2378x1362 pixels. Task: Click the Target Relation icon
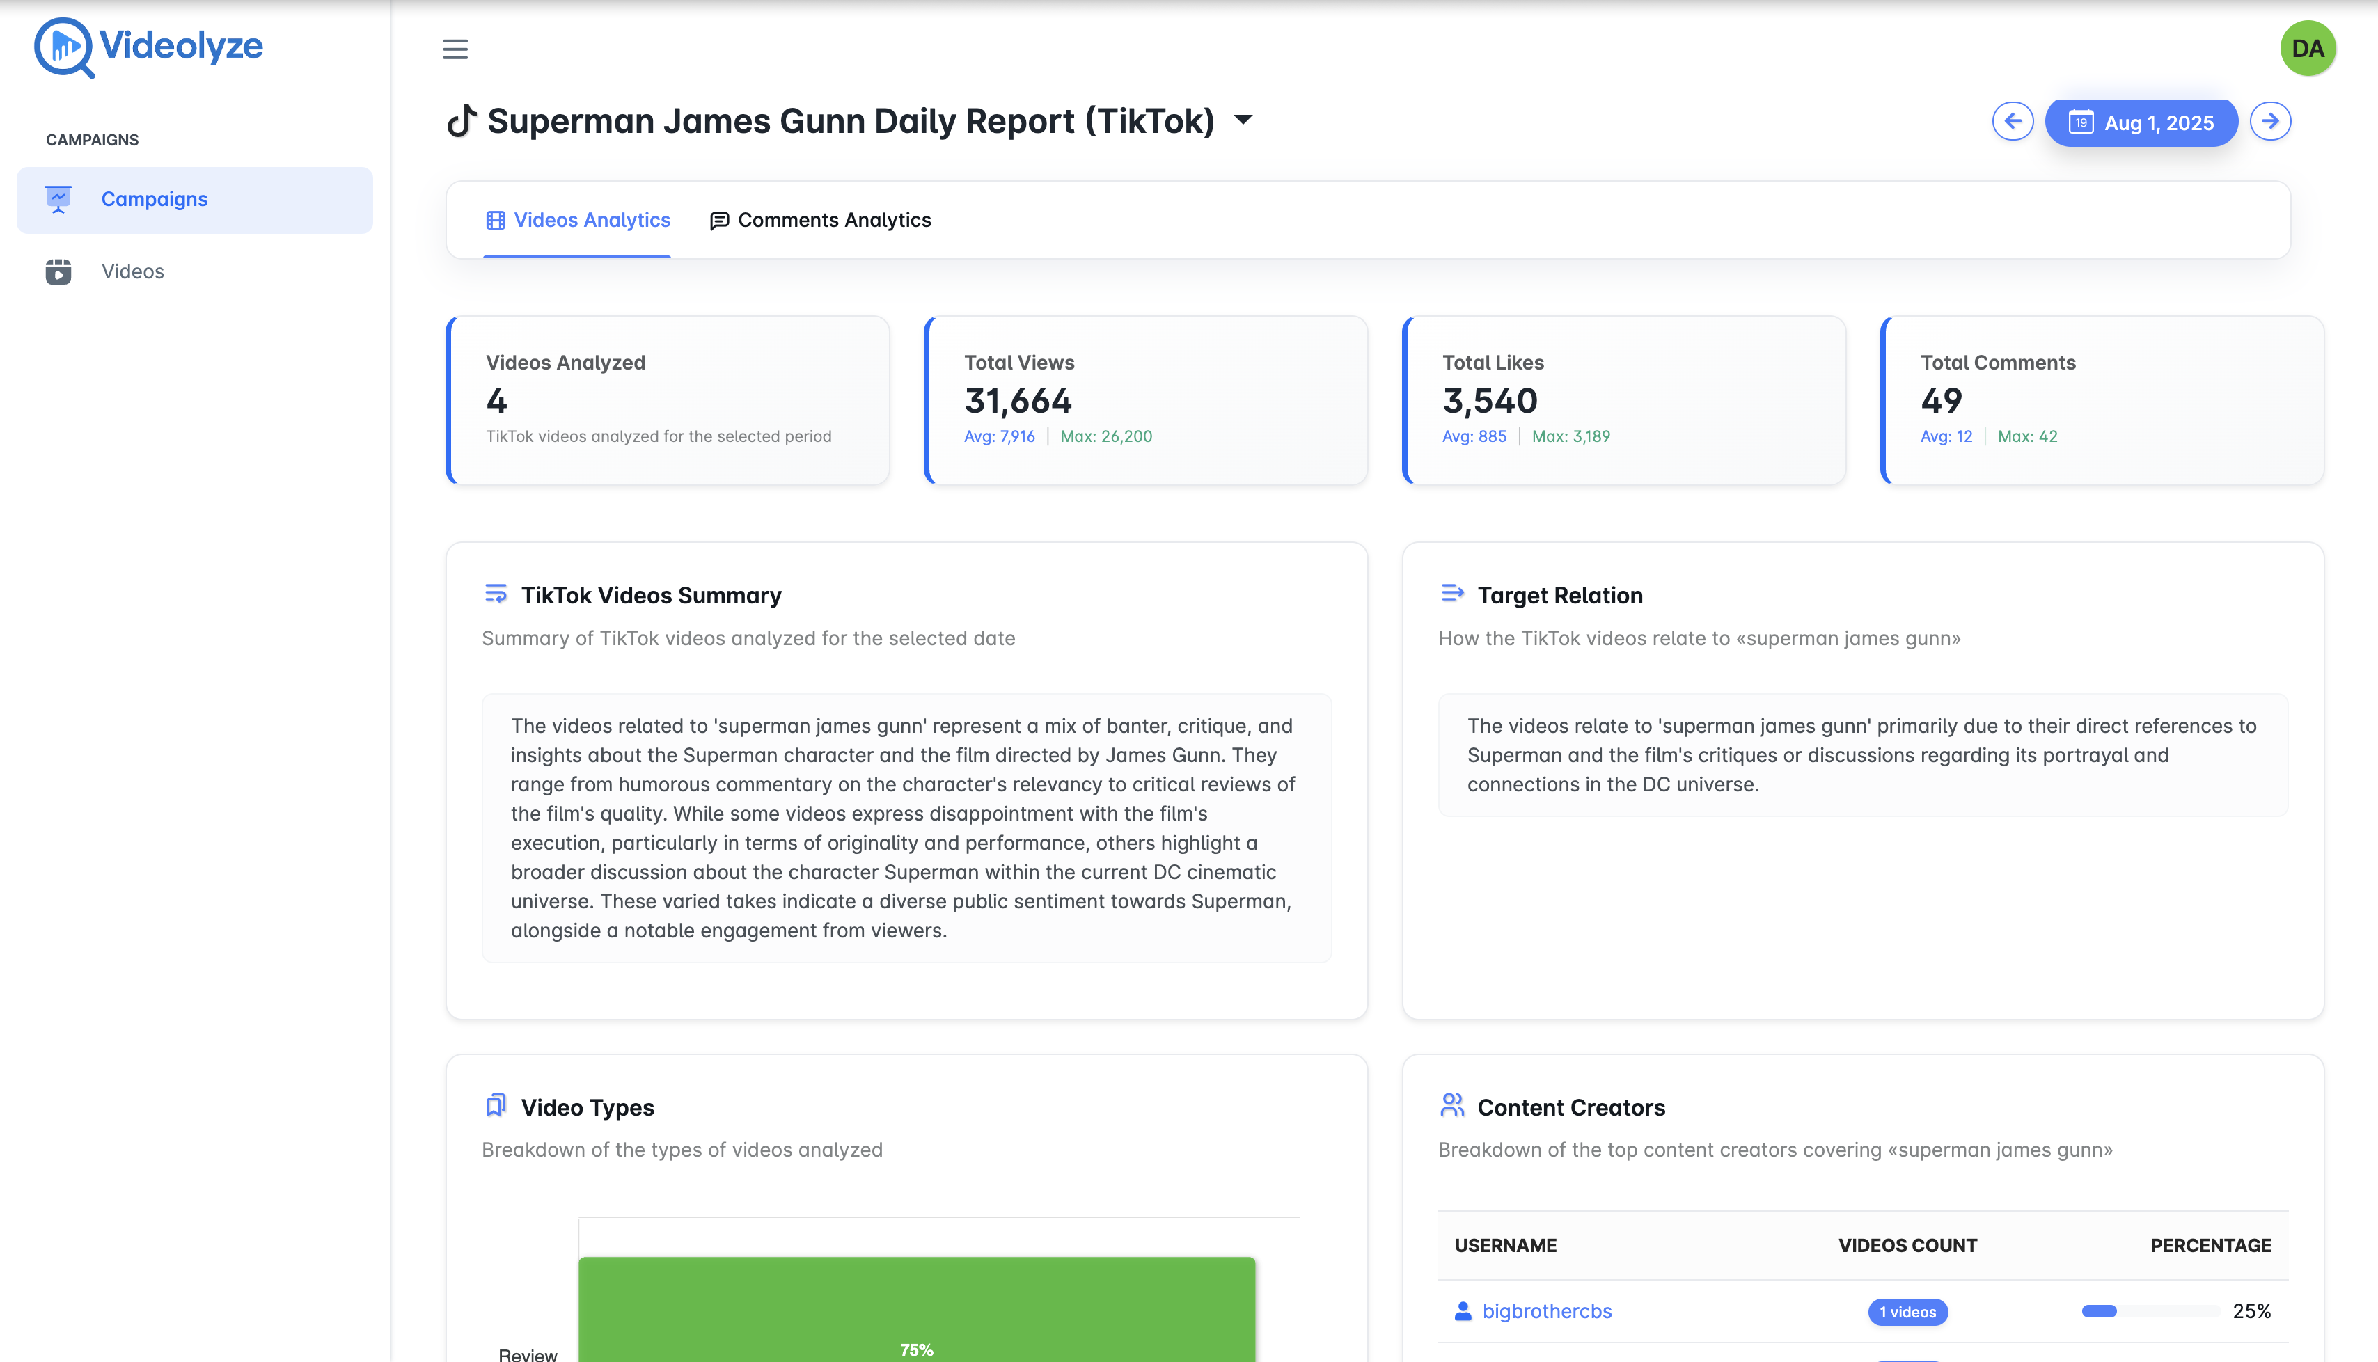click(1452, 593)
